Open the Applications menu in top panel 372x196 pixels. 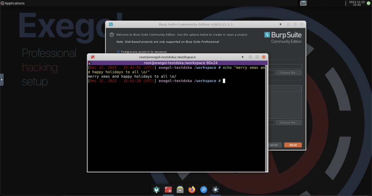(12, 3)
